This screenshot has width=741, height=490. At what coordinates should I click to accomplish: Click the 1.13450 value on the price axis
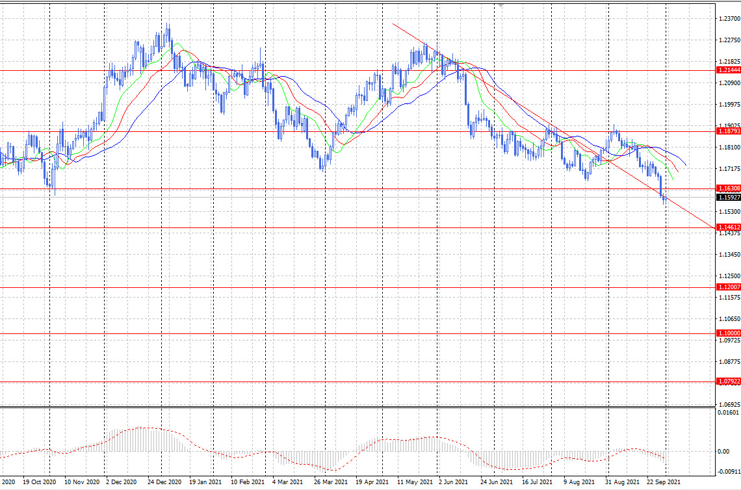(729, 255)
